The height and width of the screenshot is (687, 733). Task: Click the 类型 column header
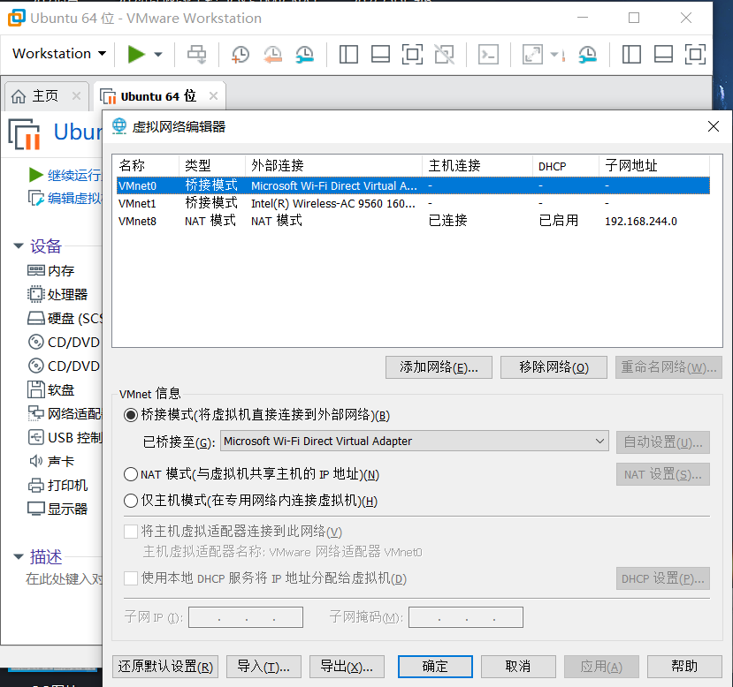click(212, 166)
